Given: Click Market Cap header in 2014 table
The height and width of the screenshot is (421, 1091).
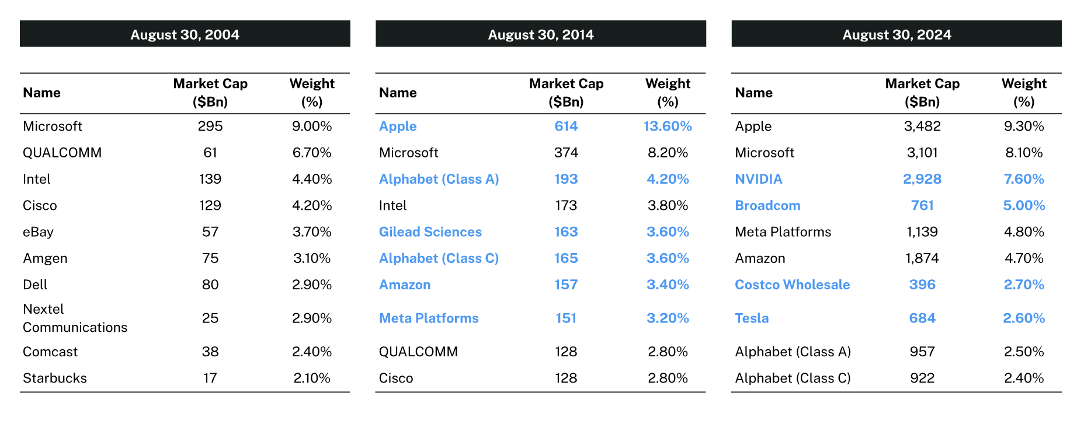Looking at the screenshot, I should pyautogui.click(x=566, y=93).
